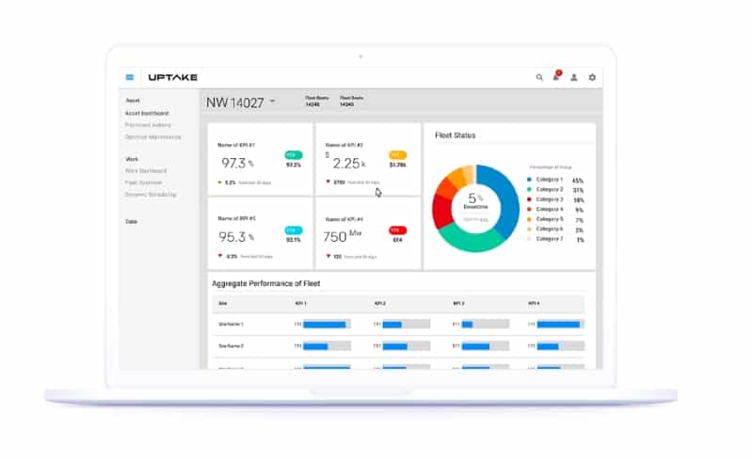
Task: Click the red down-trend arrow on KPI #4
Action: [x=328, y=257]
